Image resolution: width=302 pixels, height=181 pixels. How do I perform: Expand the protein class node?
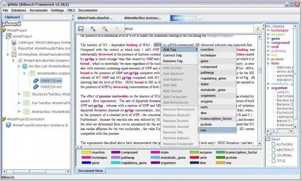pos(268,59)
